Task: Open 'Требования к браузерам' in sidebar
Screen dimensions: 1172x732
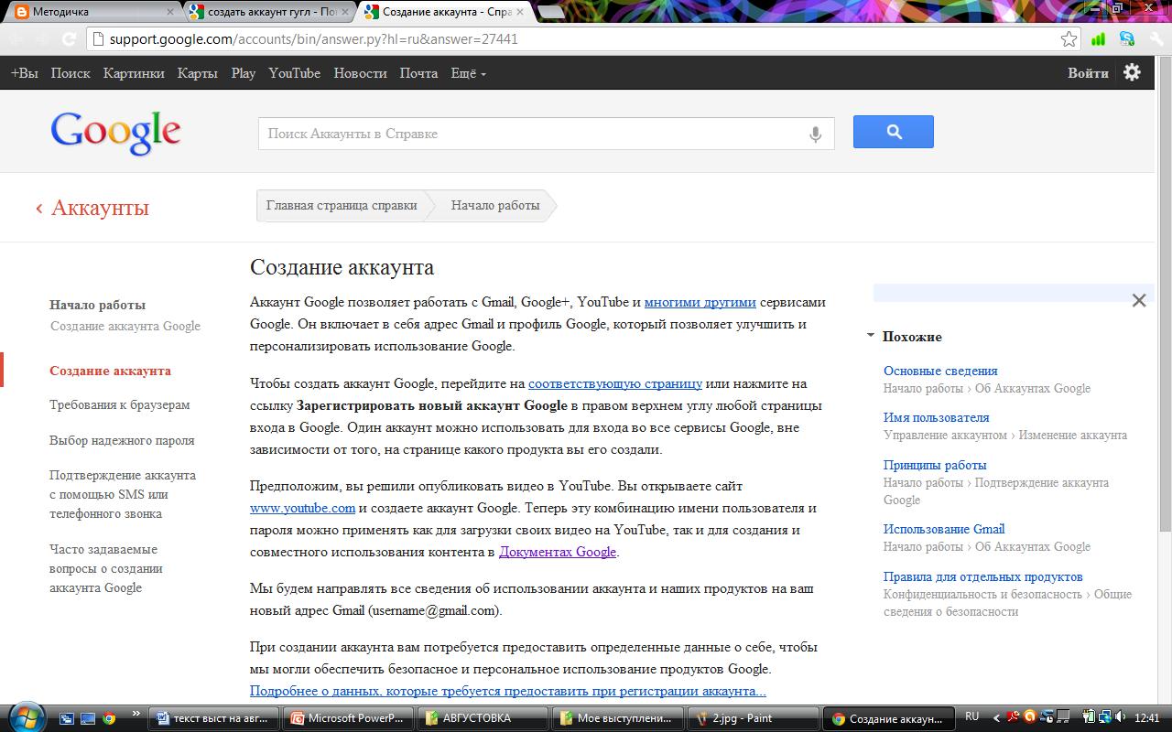Action: point(120,404)
